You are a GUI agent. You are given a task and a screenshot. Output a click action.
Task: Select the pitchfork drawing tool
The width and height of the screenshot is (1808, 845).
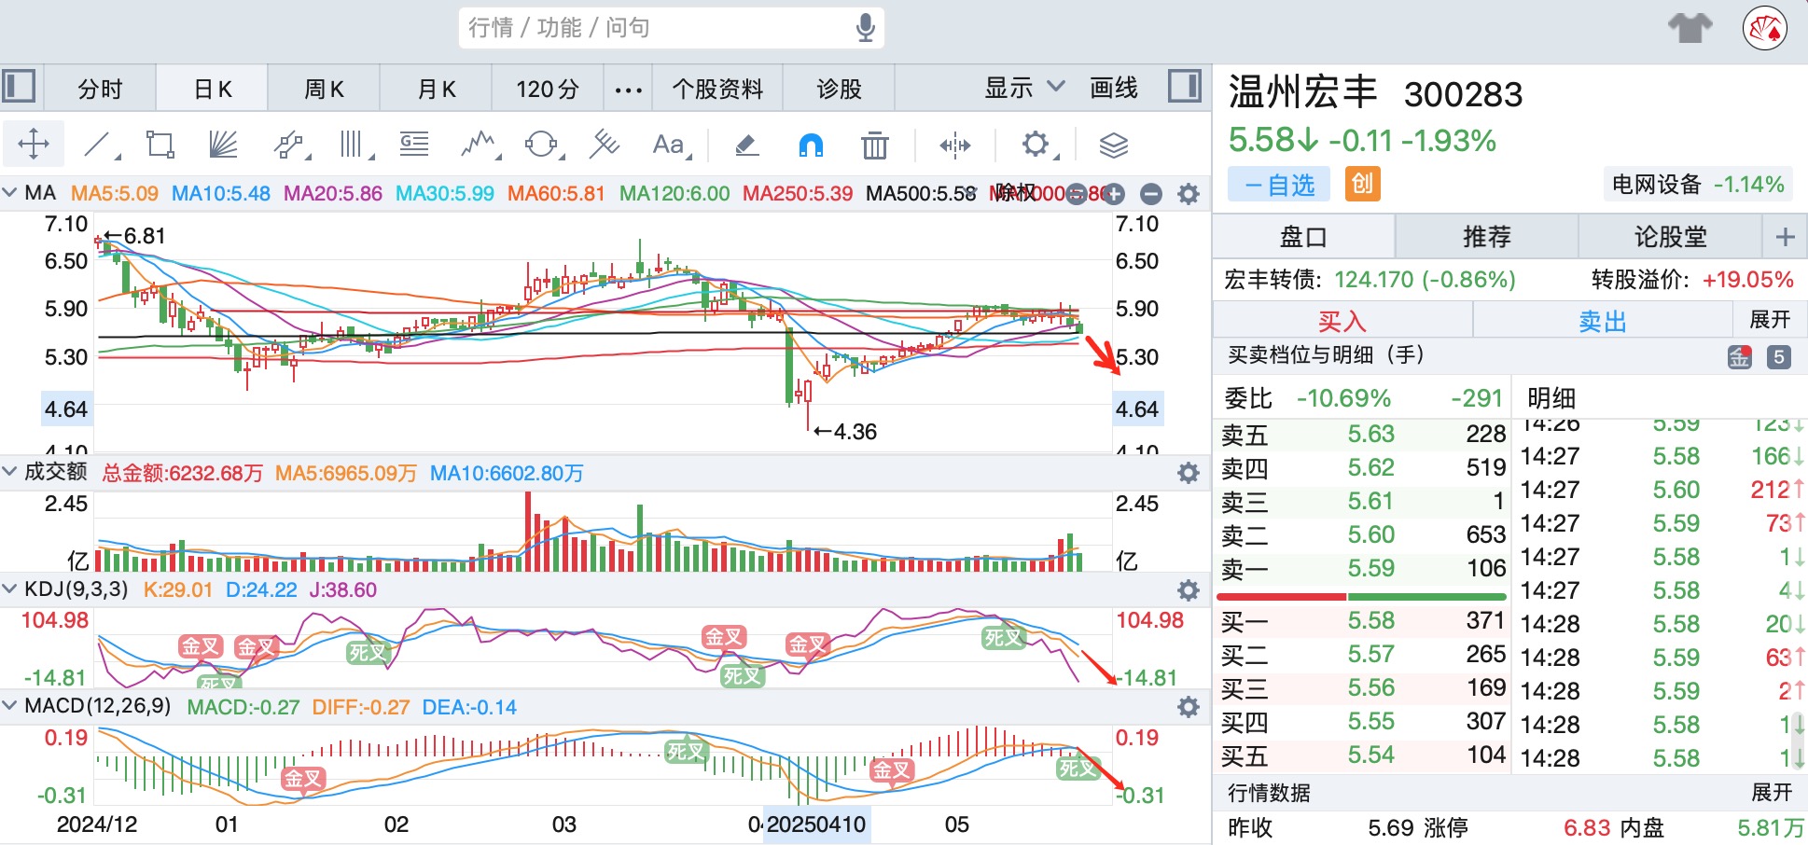tap(605, 145)
